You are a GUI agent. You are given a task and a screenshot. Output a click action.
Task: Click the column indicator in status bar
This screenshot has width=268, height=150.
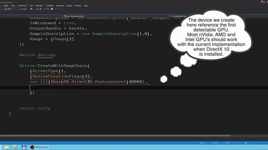point(215,143)
